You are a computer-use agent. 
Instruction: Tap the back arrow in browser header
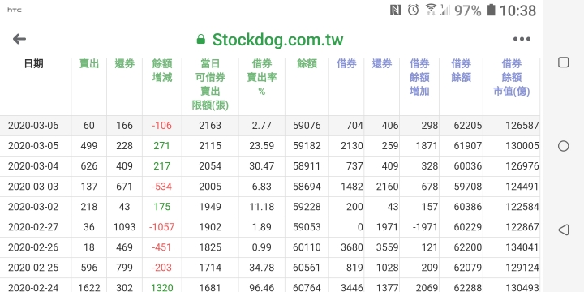(x=19, y=39)
